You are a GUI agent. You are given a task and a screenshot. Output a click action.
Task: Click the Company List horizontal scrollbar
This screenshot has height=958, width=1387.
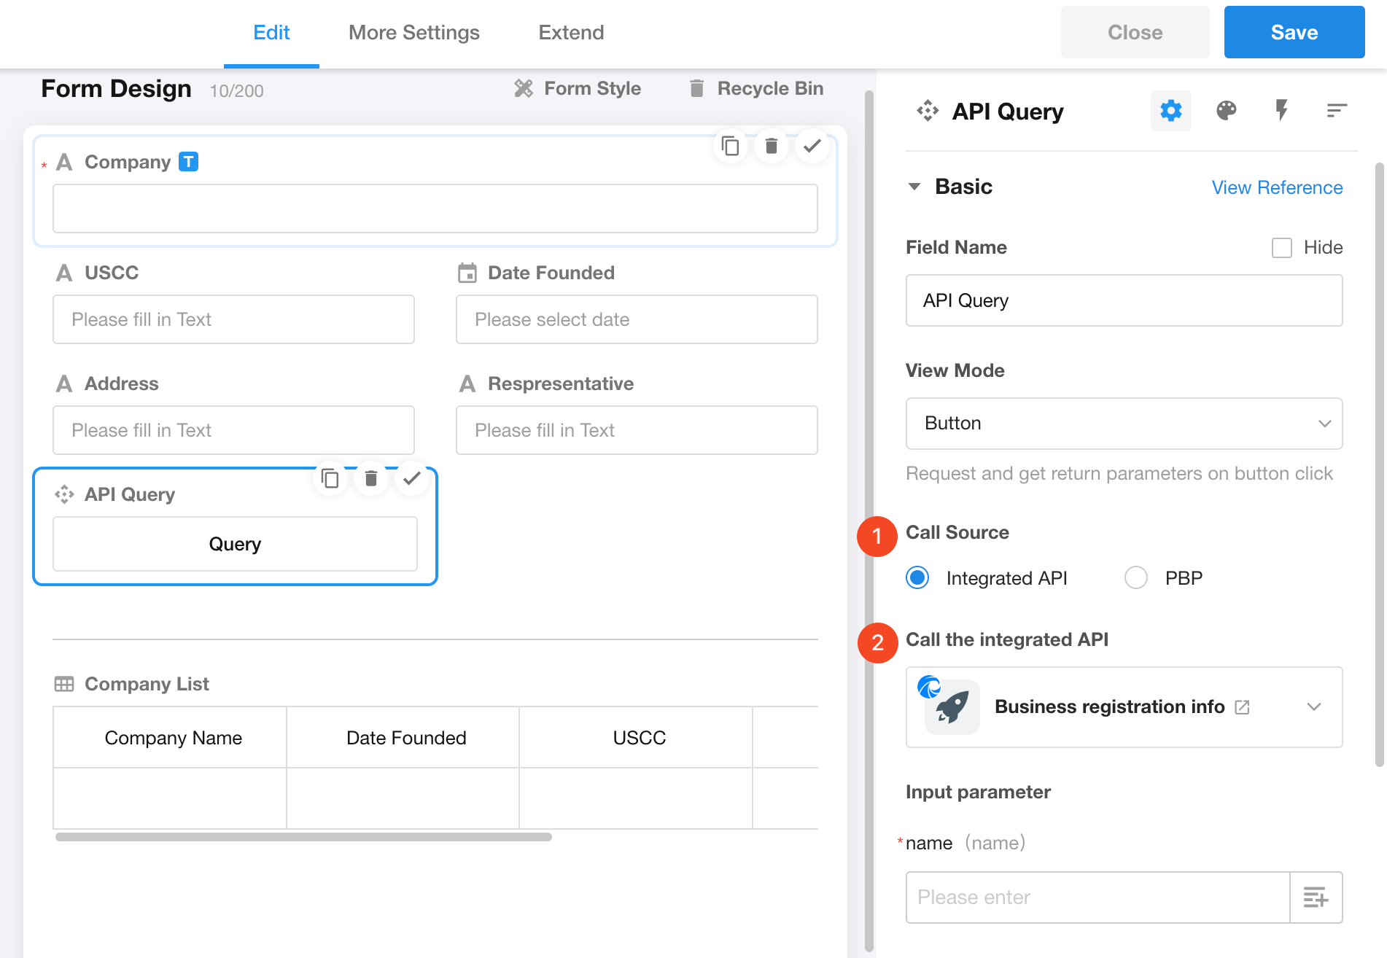tap(303, 837)
